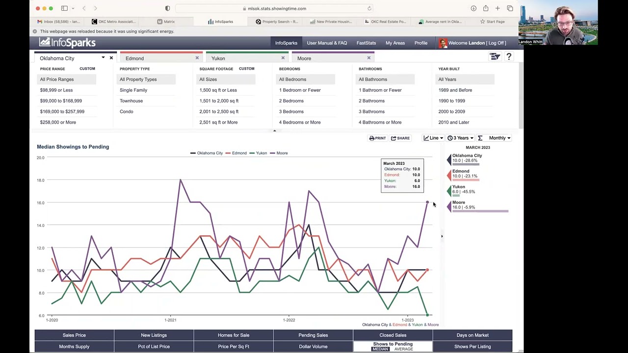The height and width of the screenshot is (353, 628).
Task: Toggle Moore series in chart legend
Action: tap(279, 153)
